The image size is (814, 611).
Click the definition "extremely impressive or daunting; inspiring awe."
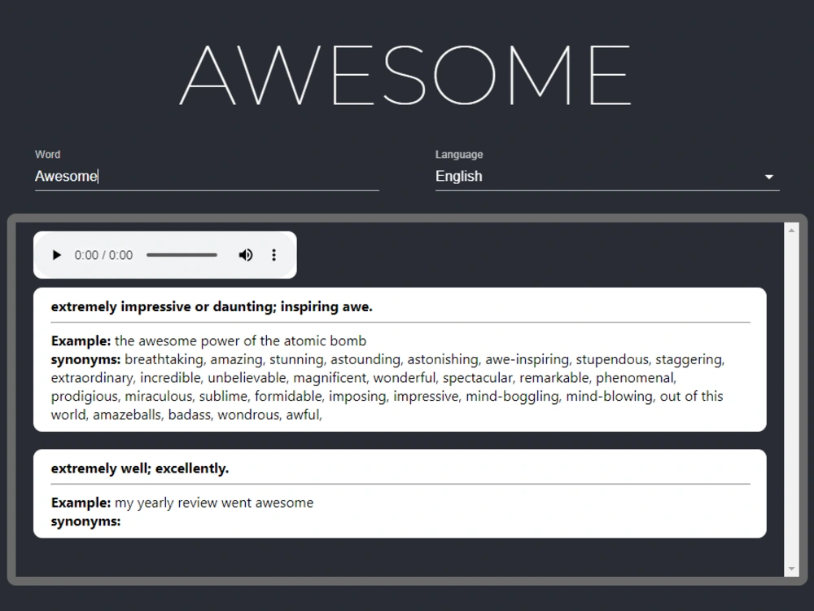[212, 306]
